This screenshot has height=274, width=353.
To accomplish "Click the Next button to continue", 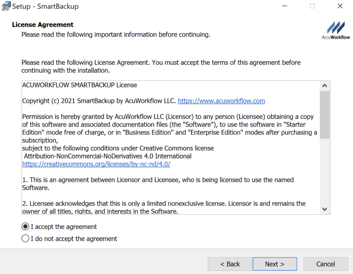I will 275,264.
